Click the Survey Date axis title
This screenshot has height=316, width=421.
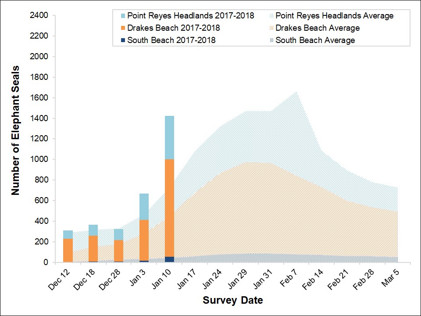point(232,301)
